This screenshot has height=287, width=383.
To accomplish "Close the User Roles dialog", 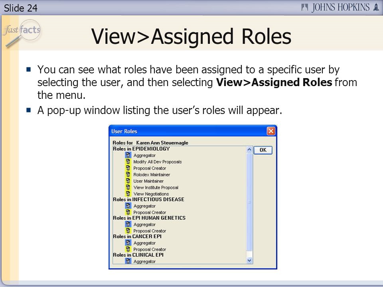I will pos(271,131).
